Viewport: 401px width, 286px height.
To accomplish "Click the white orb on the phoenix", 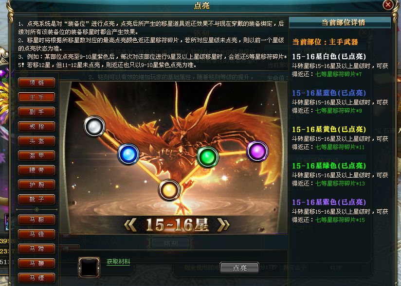I will (94, 126).
